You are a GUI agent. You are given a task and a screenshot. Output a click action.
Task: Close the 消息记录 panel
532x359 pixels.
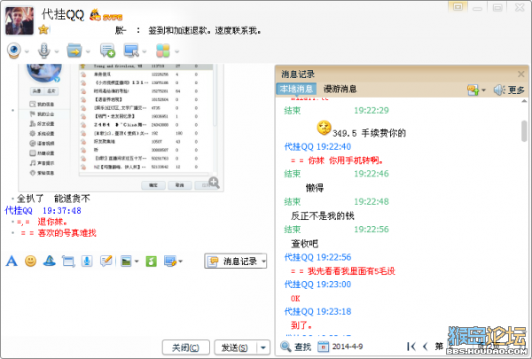click(x=521, y=74)
